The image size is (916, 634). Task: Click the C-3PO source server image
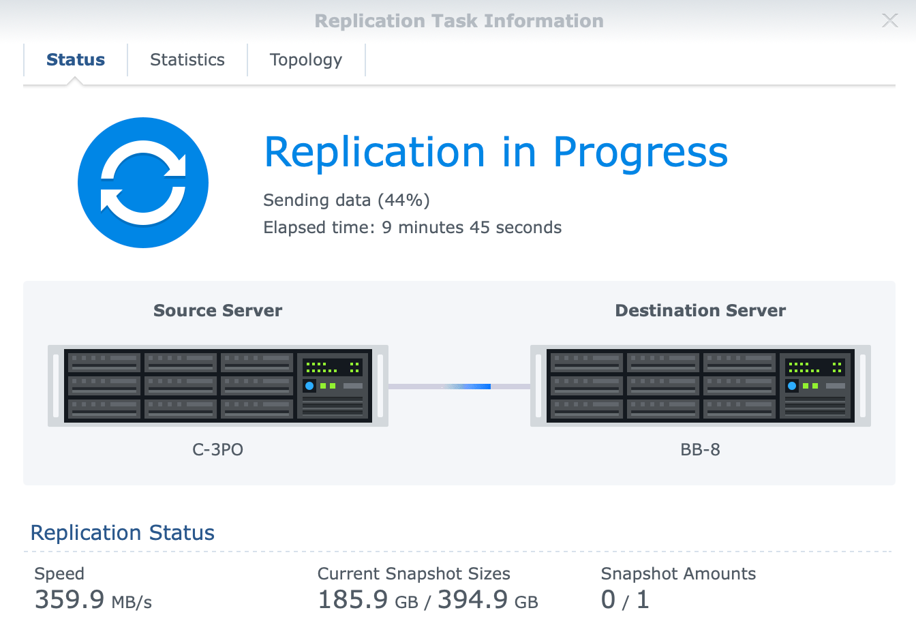tap(218, 386)
